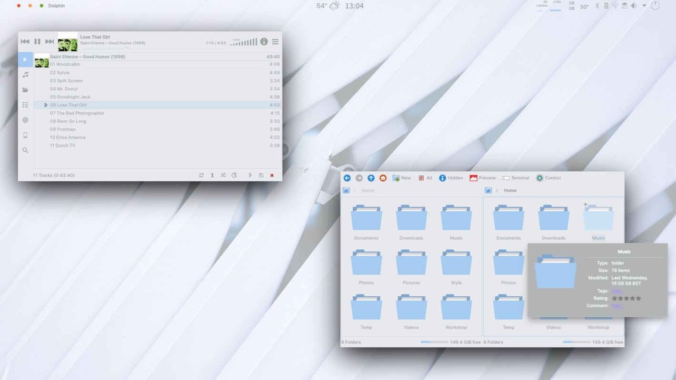Set rating stars in Music tooltip
The width and height of the screenshot is (676, 380).
626,298
